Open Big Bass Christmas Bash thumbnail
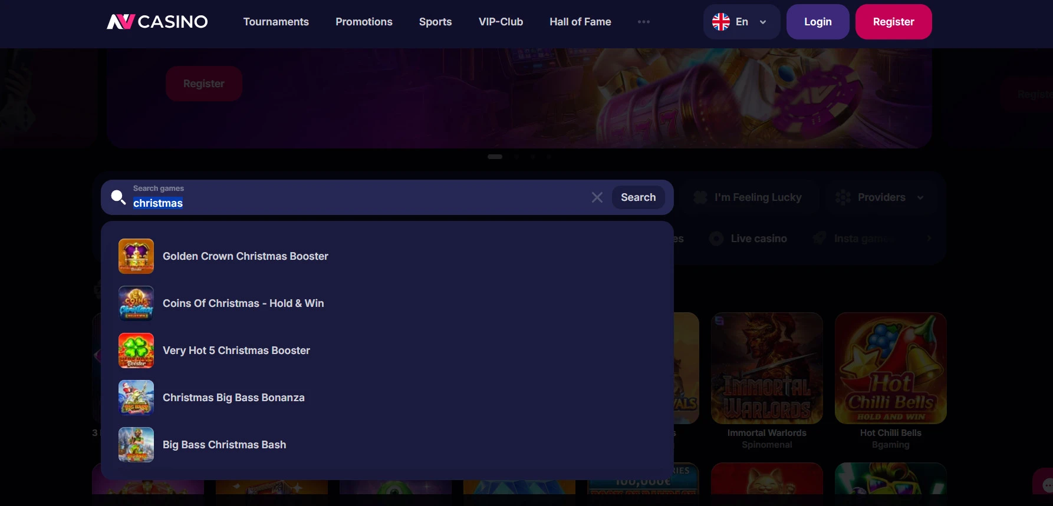 (136, 445)
